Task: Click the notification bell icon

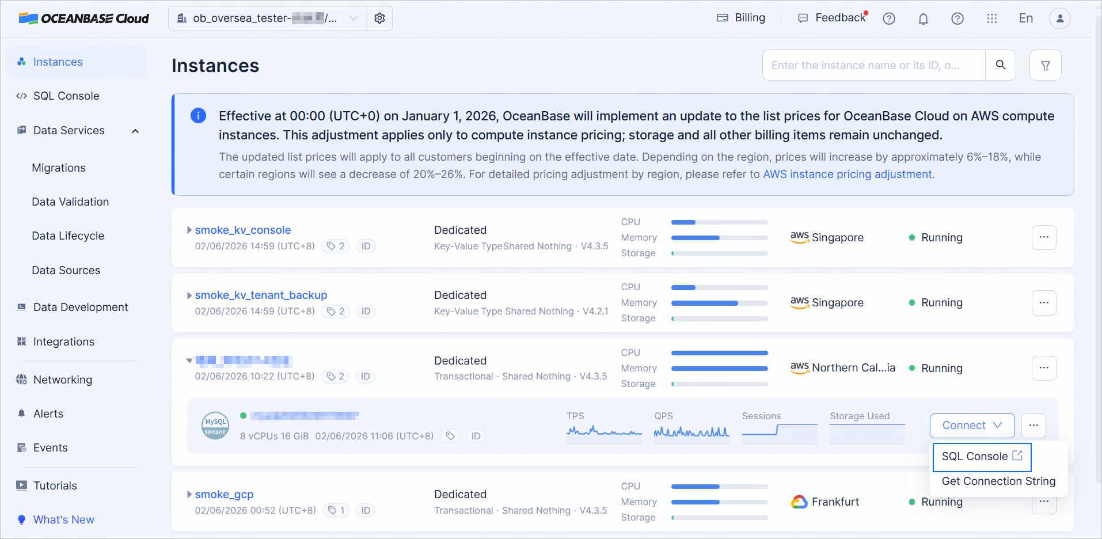Action: coord(923,18)
